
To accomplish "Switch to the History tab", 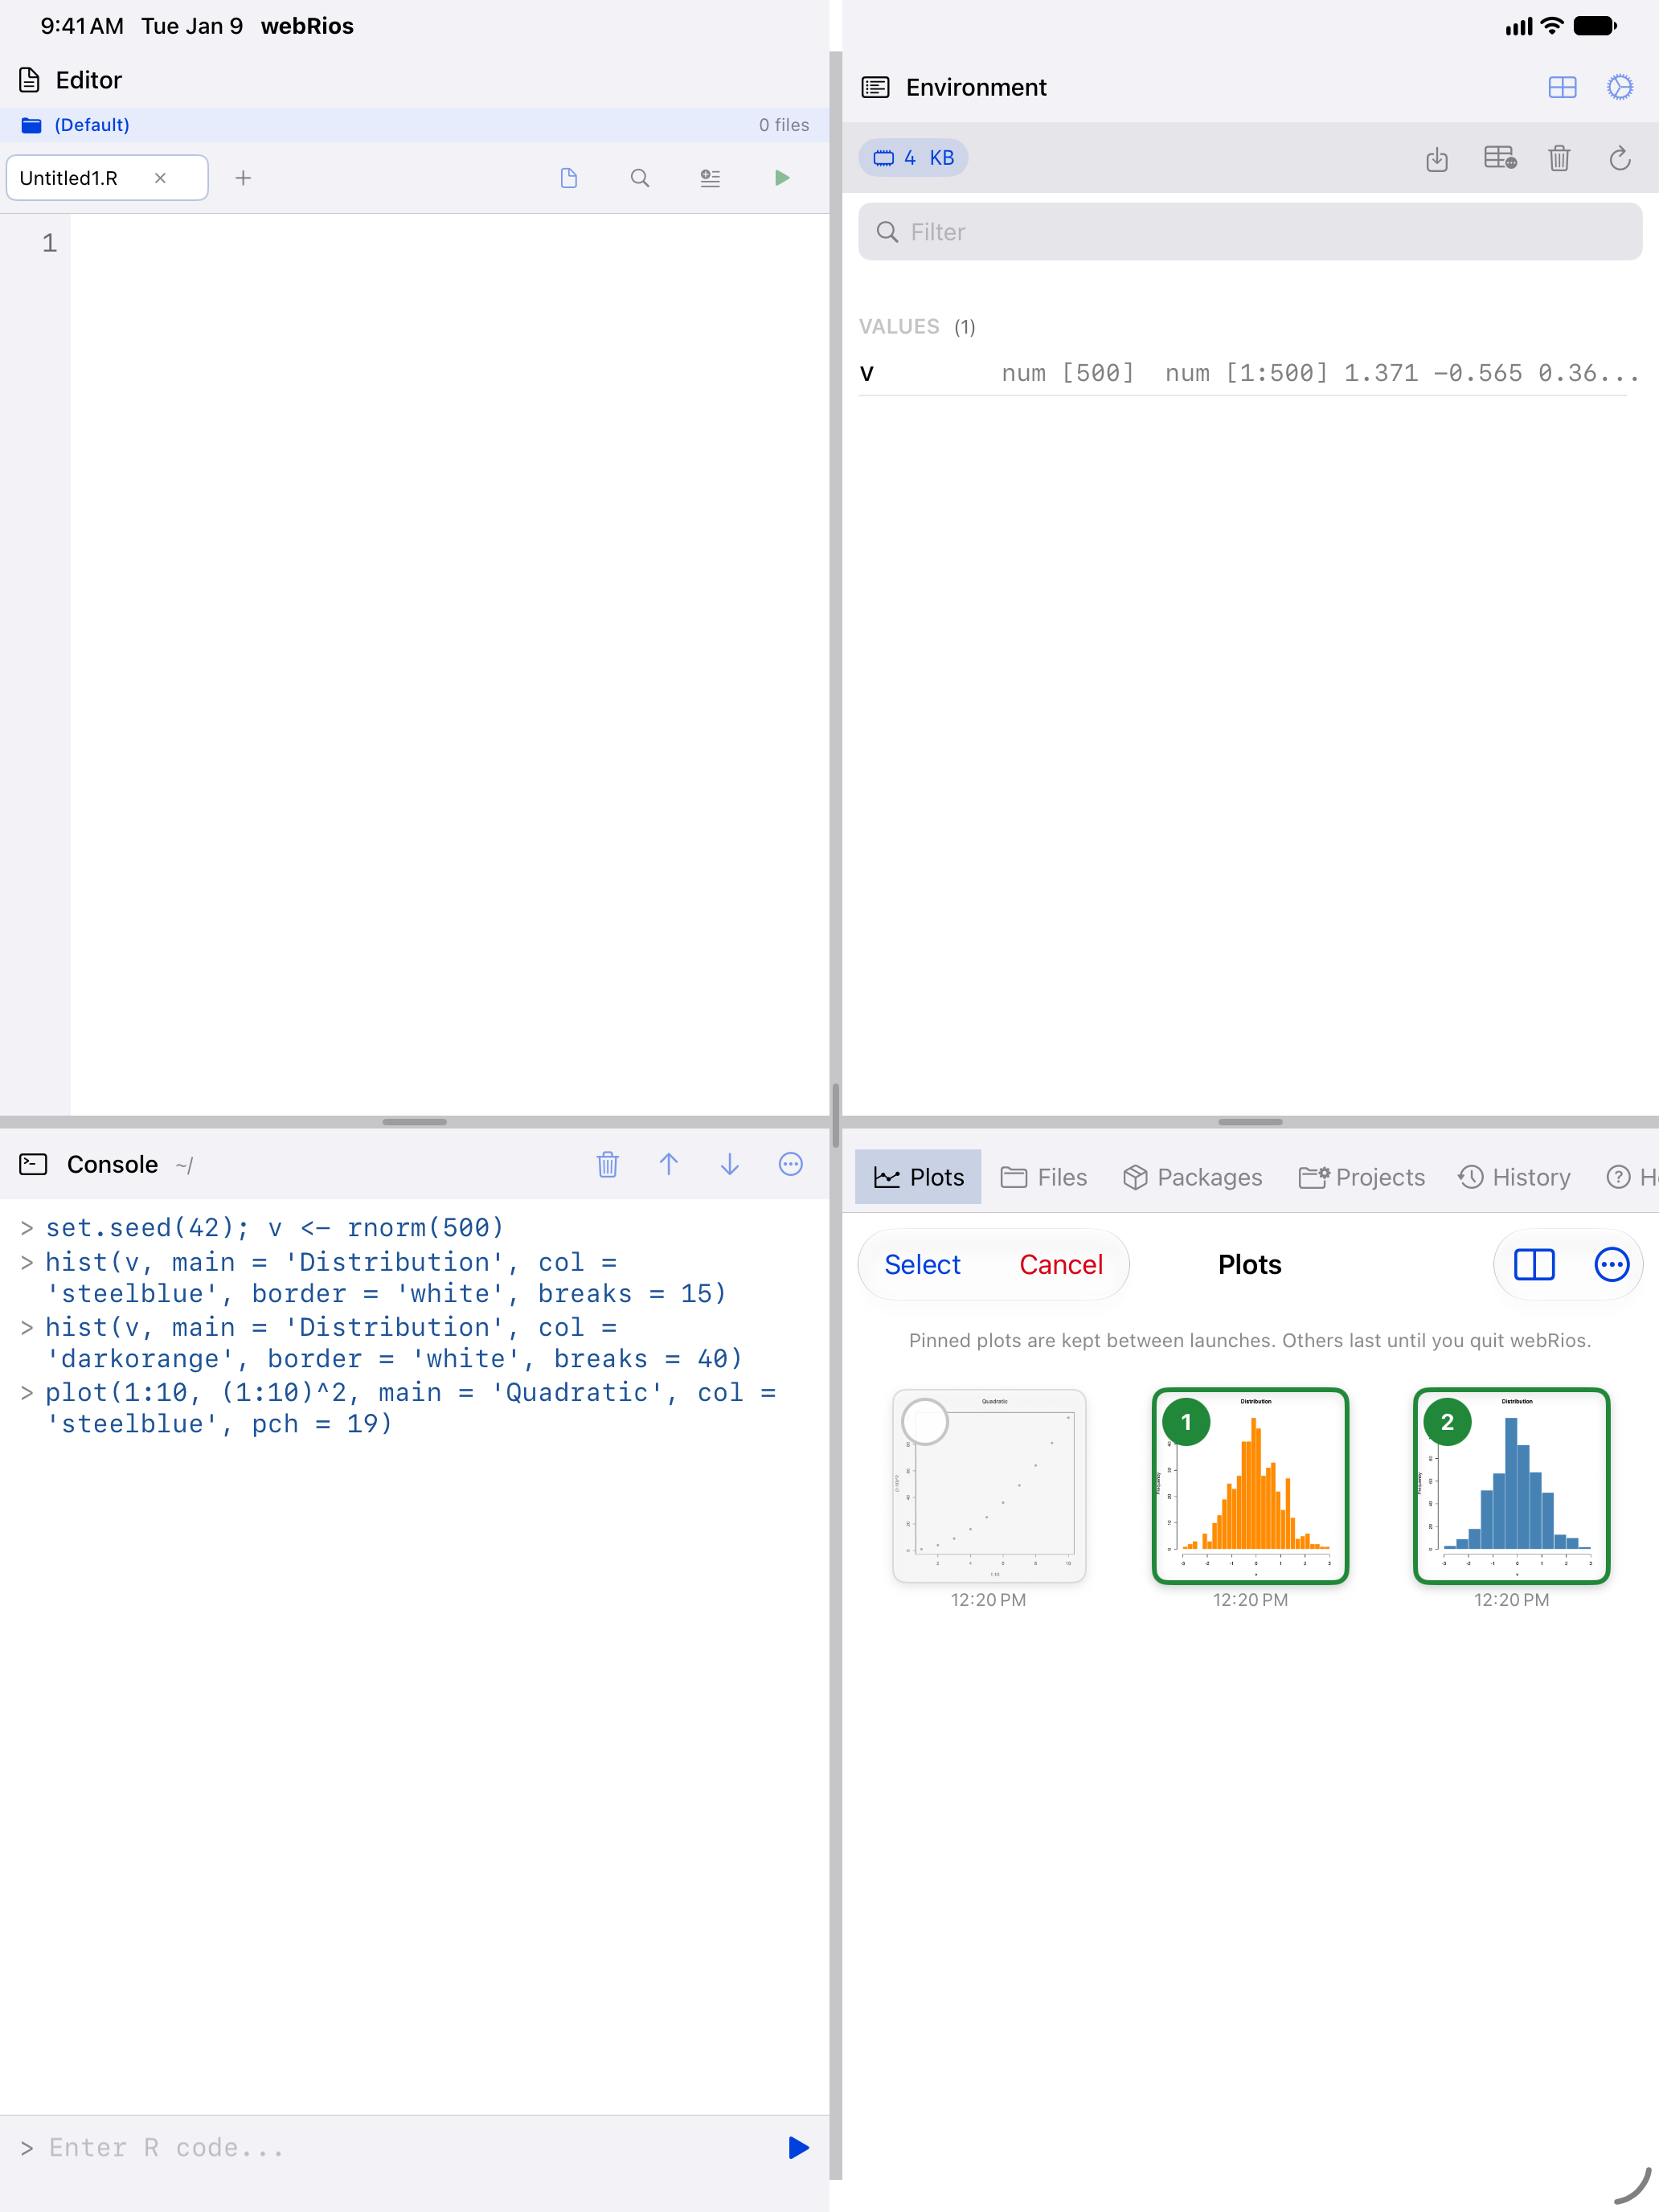I will 1514,1177.
